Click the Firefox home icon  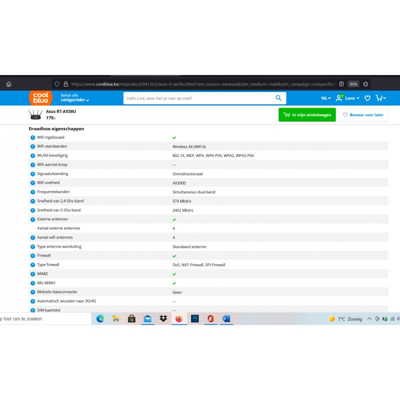[8, 84]
